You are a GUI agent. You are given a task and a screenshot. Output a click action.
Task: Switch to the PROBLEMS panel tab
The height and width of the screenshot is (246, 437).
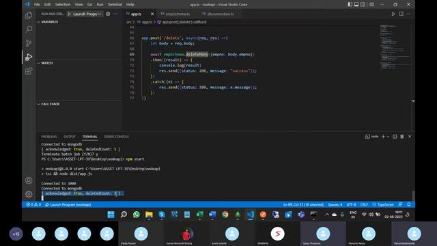click(x=49, y=137)
